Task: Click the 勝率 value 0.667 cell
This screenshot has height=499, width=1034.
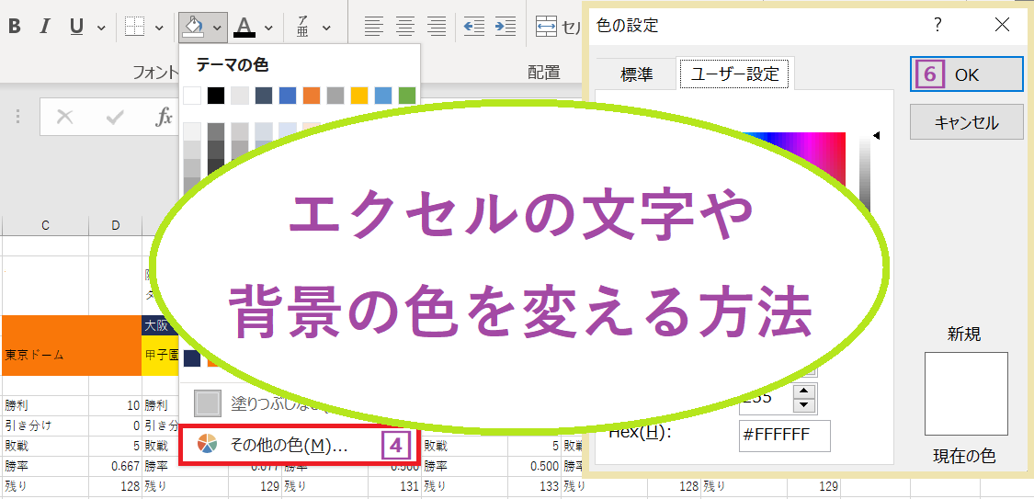Action: (x=116, y=466)
